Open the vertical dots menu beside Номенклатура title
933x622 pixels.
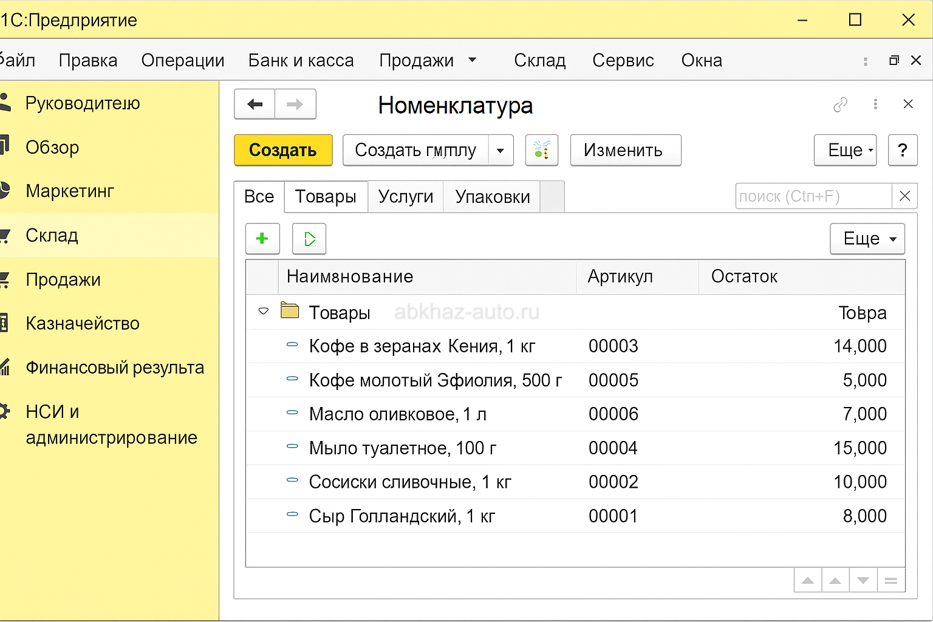pos(875,104)
